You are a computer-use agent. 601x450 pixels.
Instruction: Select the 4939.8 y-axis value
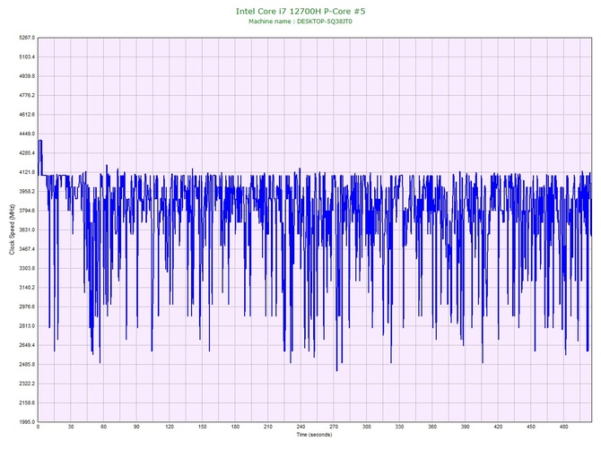click(27, 76)
